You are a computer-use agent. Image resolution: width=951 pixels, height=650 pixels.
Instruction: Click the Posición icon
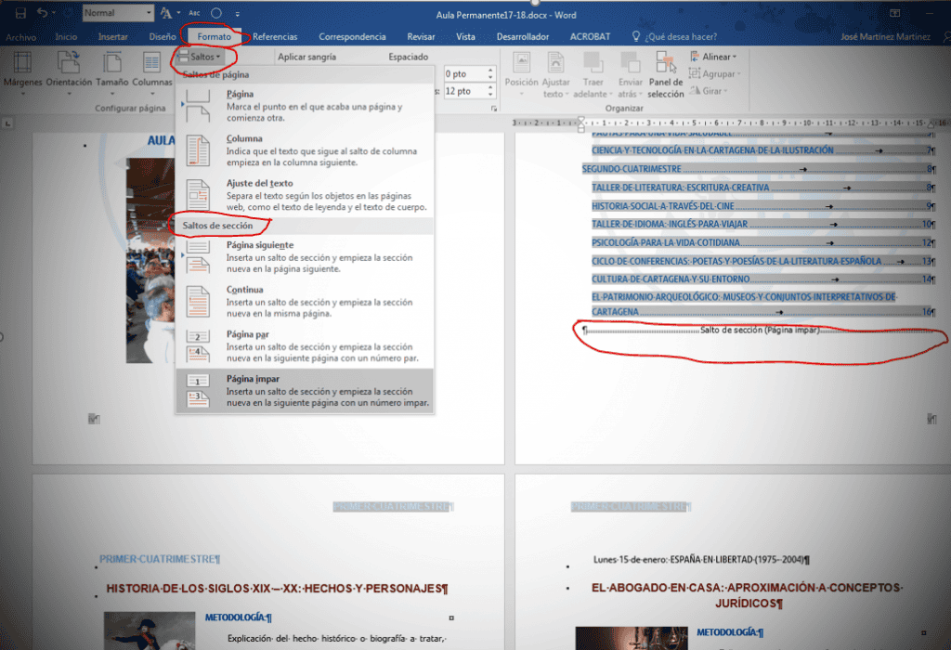pos(522,74)
